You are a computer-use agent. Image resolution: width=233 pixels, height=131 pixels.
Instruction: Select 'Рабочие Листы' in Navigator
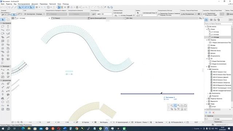[216, 51]
